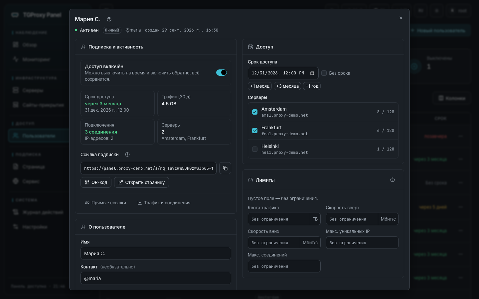This screenshot has height=299, width=479.
Task: Open the QR-код button
Action: (96, 182)
